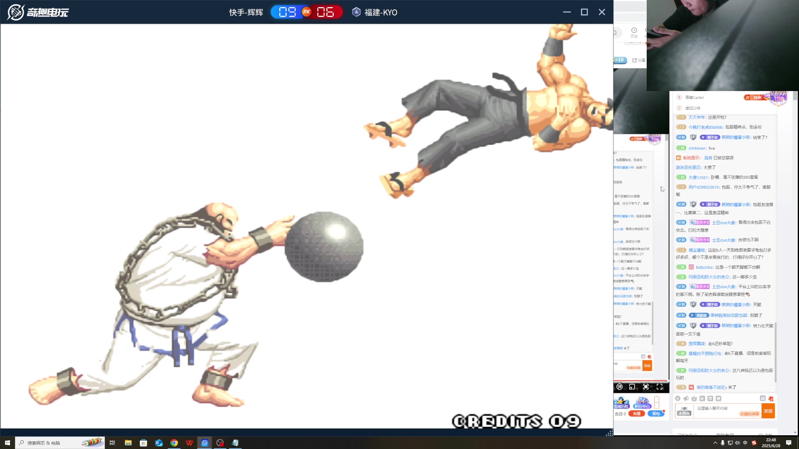The width and height of the screenshot is (799, 449).
Task: Open WPS Office from the taskbar
Action: tap(190, 443)
